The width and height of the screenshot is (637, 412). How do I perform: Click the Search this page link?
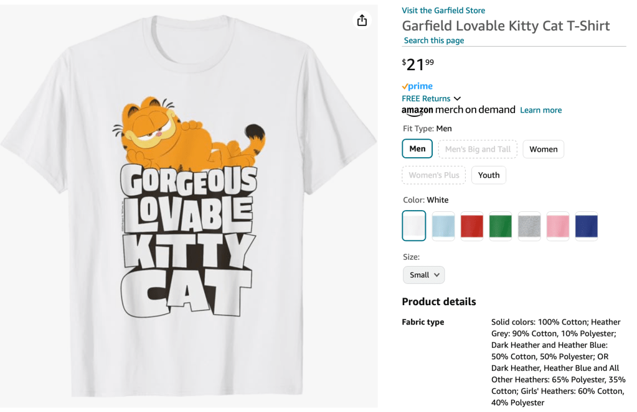pyautogui.click(x=434, y=40)
